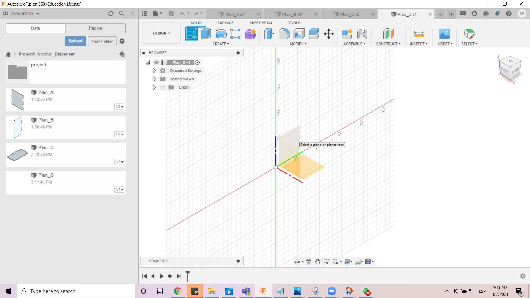Open the CONSTRUCT dropdown menu
The height and width of the screenshot is (298, 530).
pos(388,44)
